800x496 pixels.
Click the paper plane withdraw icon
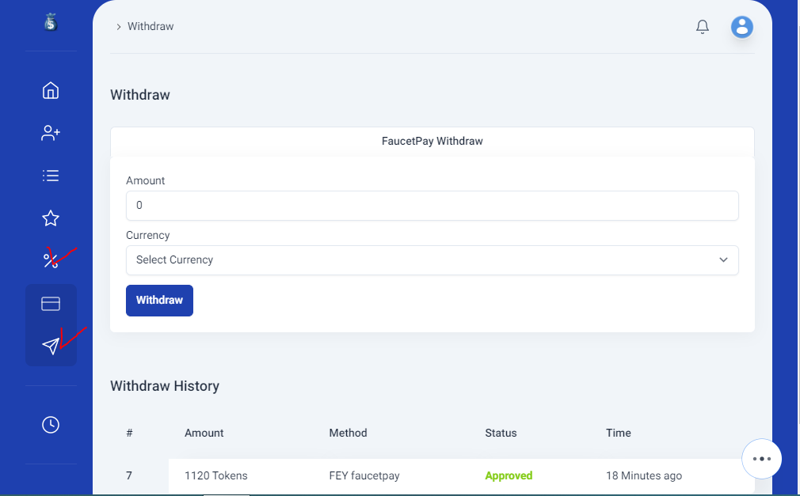51,346
